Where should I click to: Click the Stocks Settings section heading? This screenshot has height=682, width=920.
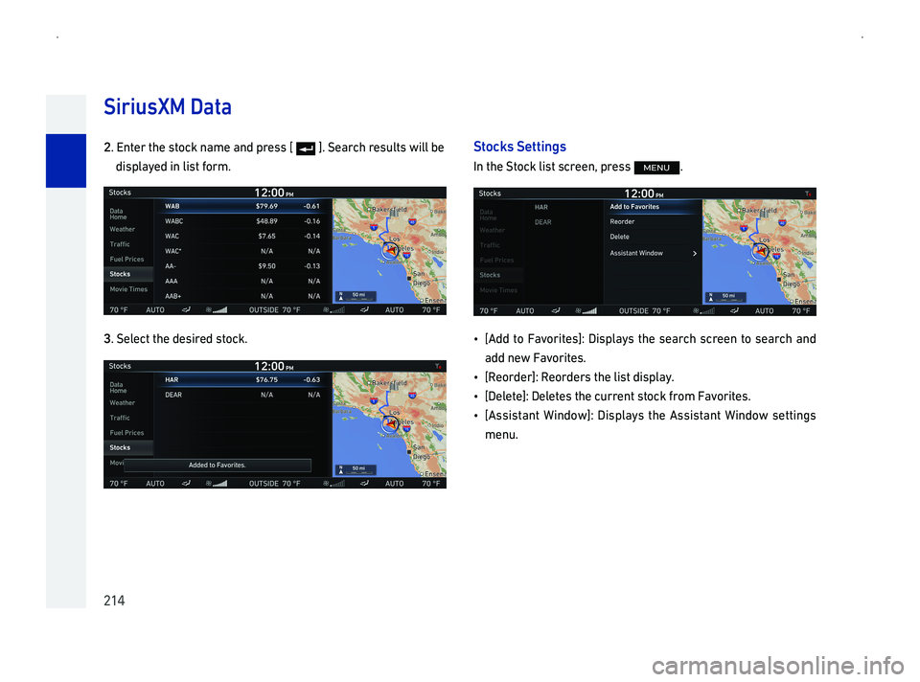click(519, 147)
